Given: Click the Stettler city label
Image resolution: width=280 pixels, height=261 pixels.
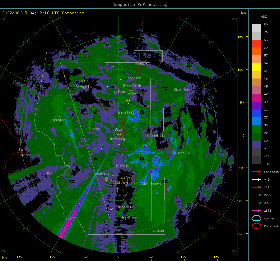Looking at the screenshot, I should pyautogui.click(x=181, y=90).
